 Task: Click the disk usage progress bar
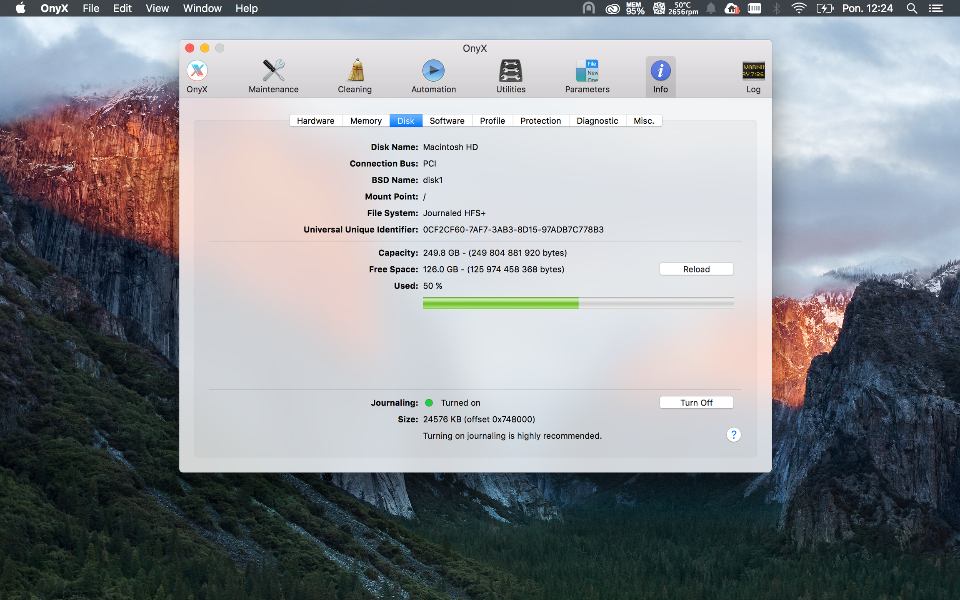click(578, 303)
